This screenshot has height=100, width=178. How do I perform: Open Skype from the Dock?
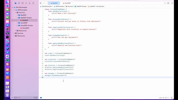(x=8, y=52)
